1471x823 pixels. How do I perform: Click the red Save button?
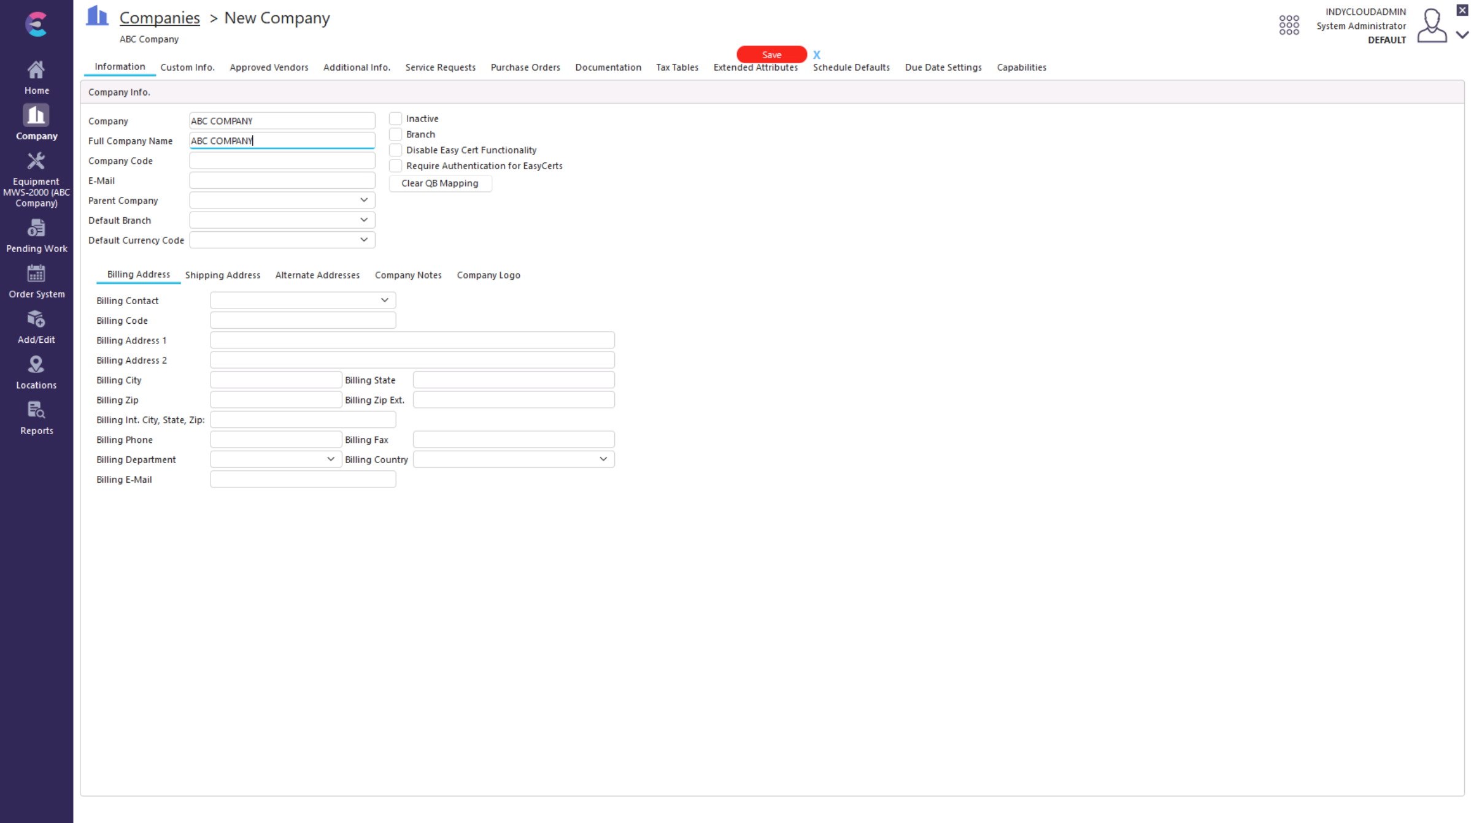coord(771,55)
